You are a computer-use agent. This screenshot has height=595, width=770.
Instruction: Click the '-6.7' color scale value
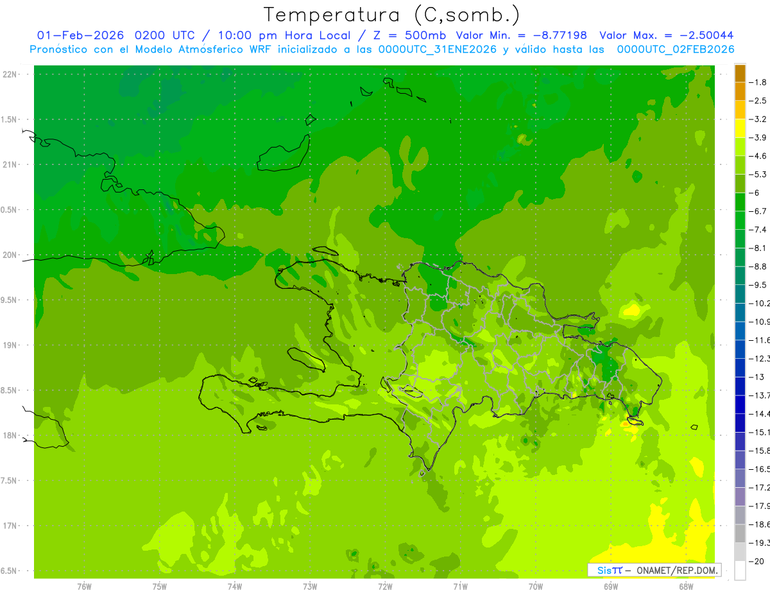tap(759, 211)
